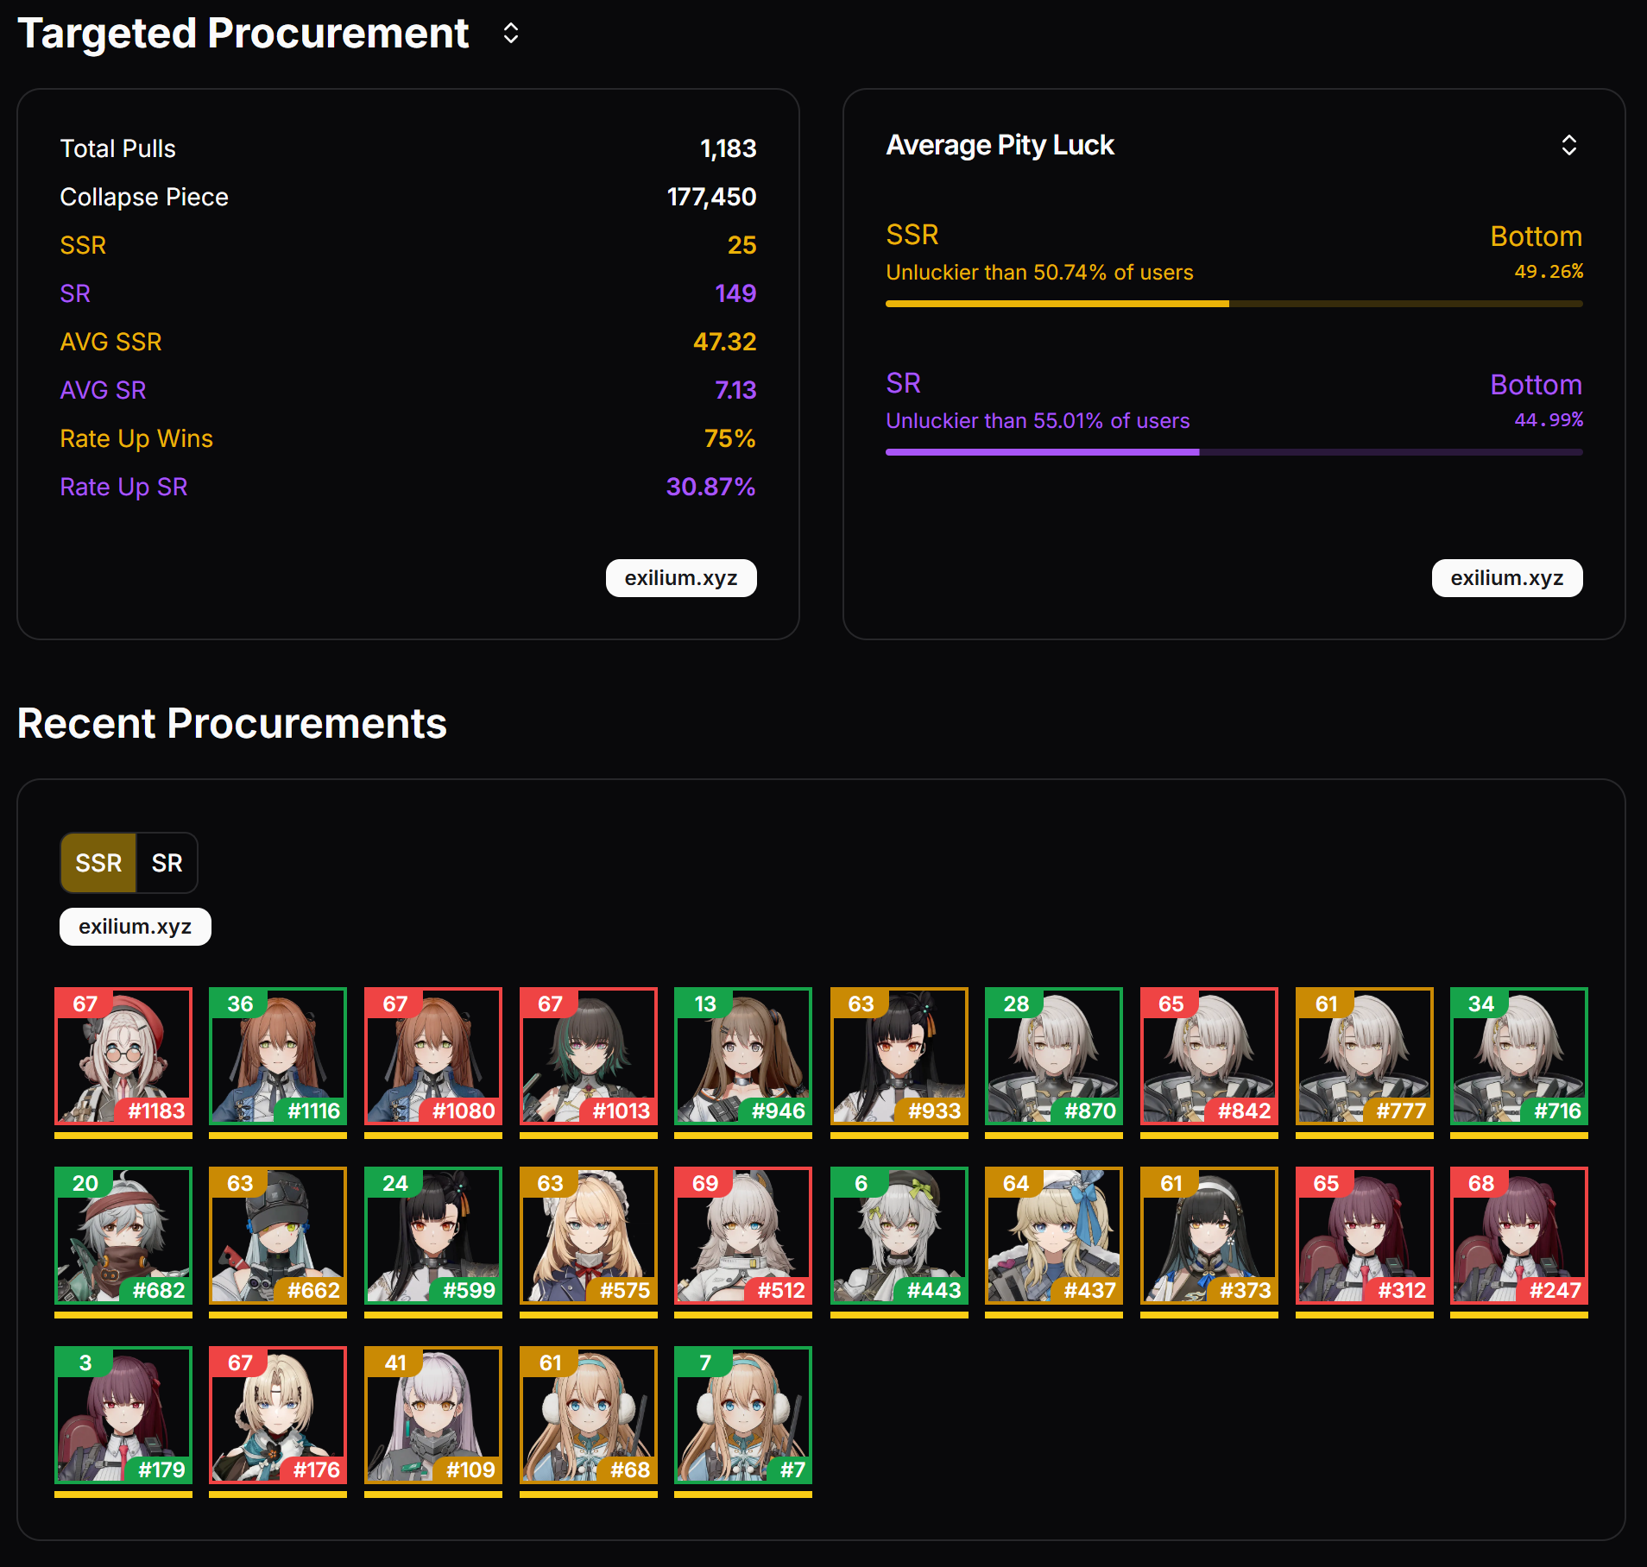This screenshot has height=1567, width=1647.
Task: Click the Rate Up SR value 30.87%
Action: pos(711,488)
